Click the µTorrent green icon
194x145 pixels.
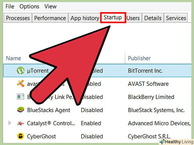coord(21,71)
